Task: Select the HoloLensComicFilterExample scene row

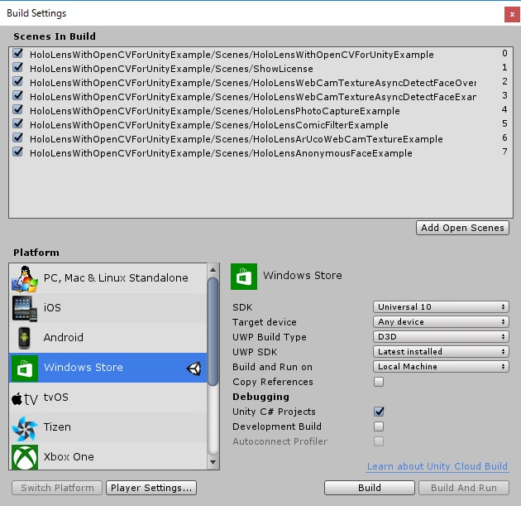Action: tap(260, 125)
